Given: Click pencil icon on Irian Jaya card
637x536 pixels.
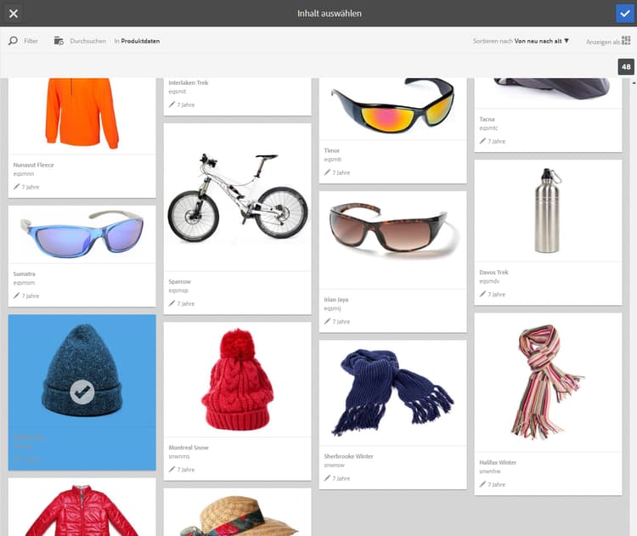Looking at the screenshot, I should point(328,321).
